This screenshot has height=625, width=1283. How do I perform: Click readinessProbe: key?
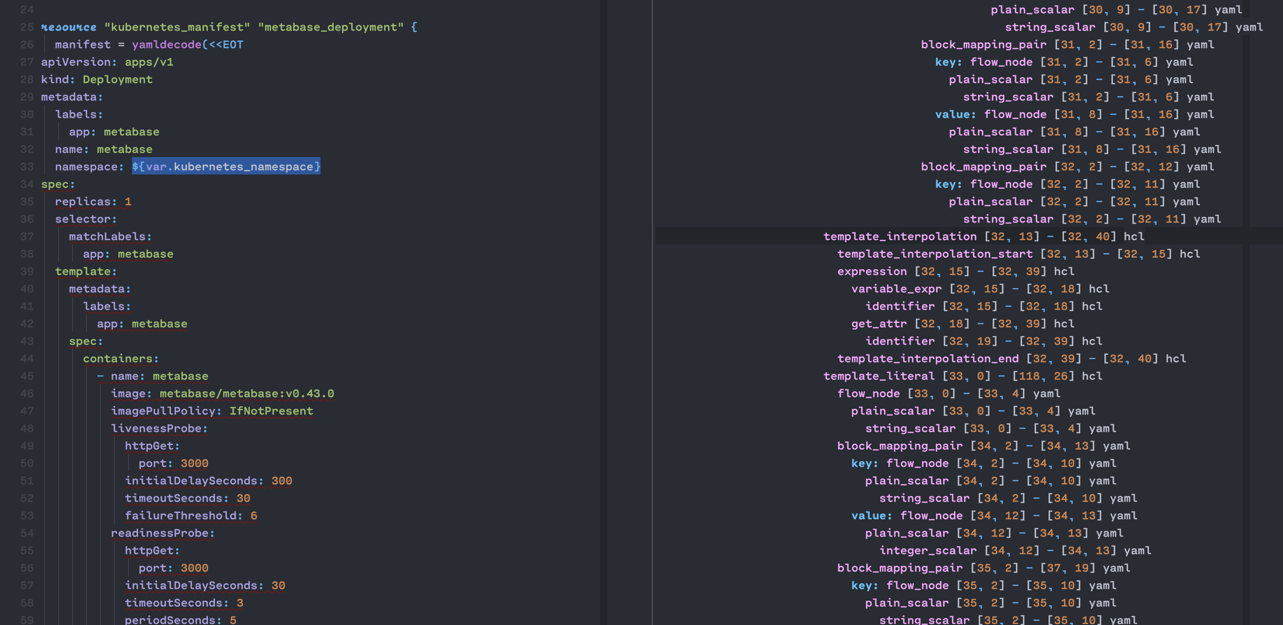pos(163,533)
